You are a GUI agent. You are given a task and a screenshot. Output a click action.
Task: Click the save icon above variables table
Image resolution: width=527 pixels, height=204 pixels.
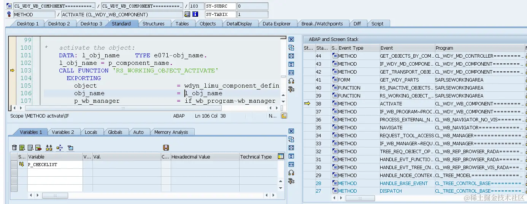click(x=166, y=148)
